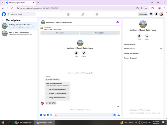
Task: Open the Groups icon in top navigation
Action: 97,14
